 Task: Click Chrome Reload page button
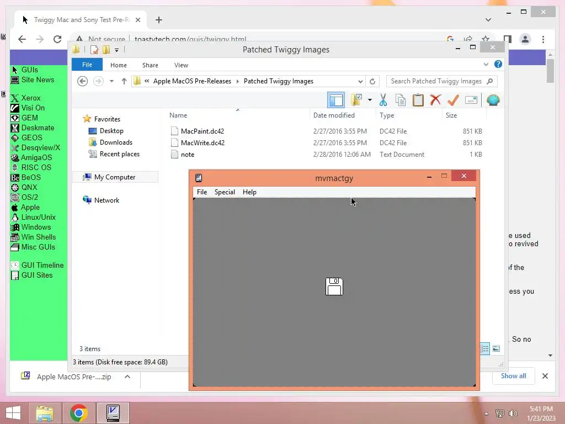tap(57, 39)
